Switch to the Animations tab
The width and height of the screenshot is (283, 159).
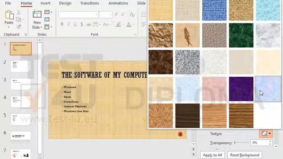(118, 3)
